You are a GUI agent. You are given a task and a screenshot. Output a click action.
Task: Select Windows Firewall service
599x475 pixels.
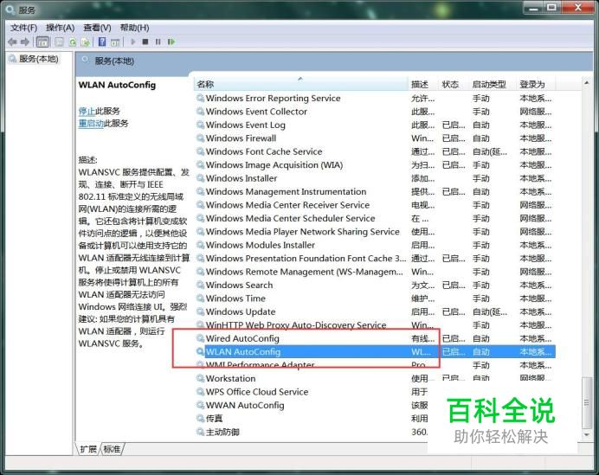(375, 138)
